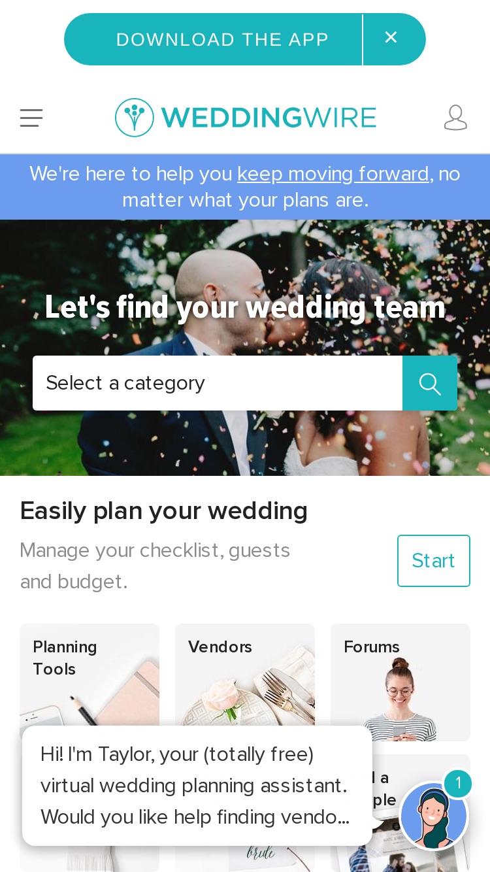Open the Forums card

pyautogui.click(x=400, y=682)
